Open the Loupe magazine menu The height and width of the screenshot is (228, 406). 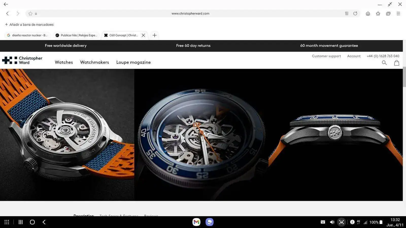(133, 62)
